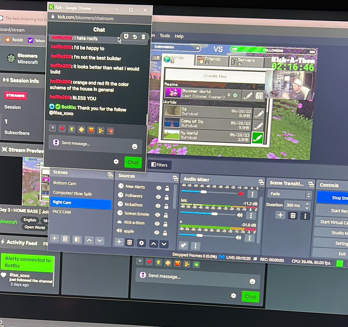This screenshot has width=348, height=327.
Task: Open the Fade transition dropdown
Action: (289, 194)
